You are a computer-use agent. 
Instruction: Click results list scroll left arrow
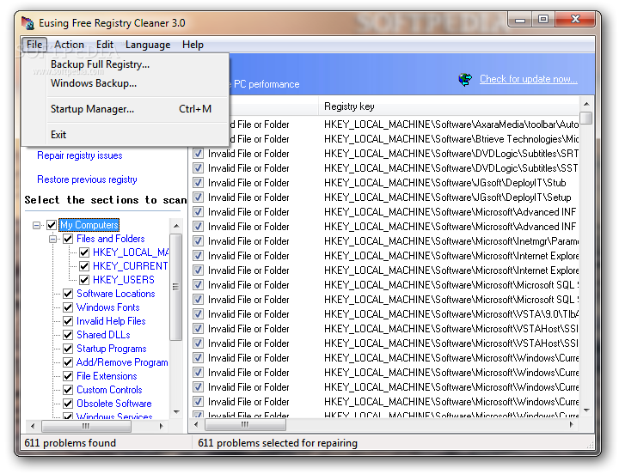click(x=196, y=425)
